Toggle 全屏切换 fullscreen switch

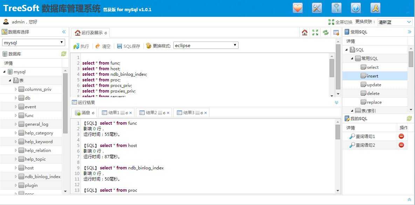[340, 22]
